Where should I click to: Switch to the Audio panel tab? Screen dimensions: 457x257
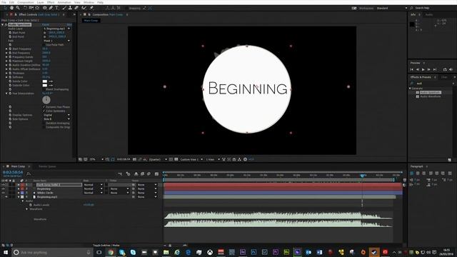(429, 14)
